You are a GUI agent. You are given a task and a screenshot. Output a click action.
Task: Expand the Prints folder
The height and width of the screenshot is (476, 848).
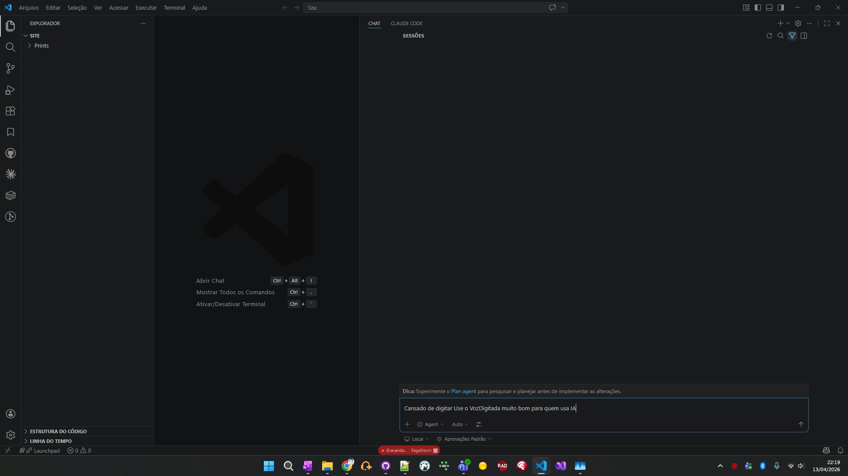click(x=42, y=45)
